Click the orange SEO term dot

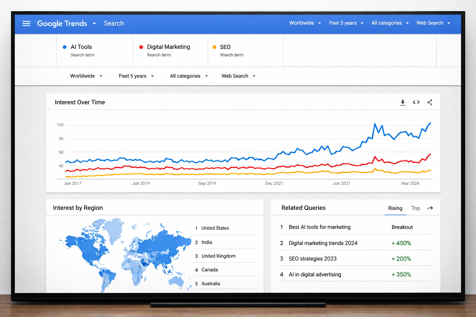[214, 47]
